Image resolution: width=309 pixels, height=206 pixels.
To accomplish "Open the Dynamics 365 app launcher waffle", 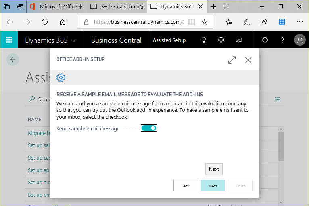I will click(x=9, y=40).
